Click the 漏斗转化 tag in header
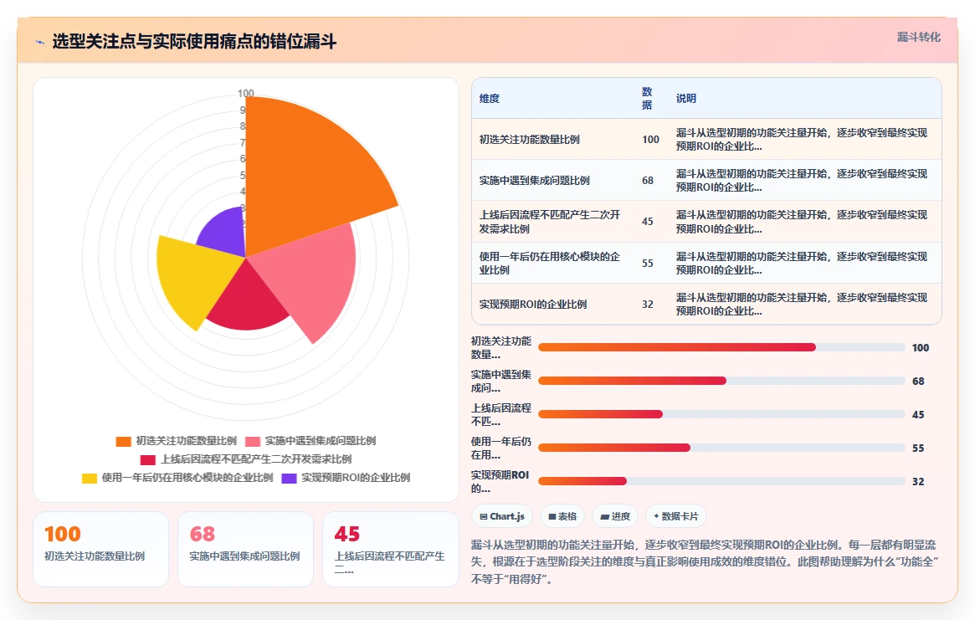 coord(918,38)
